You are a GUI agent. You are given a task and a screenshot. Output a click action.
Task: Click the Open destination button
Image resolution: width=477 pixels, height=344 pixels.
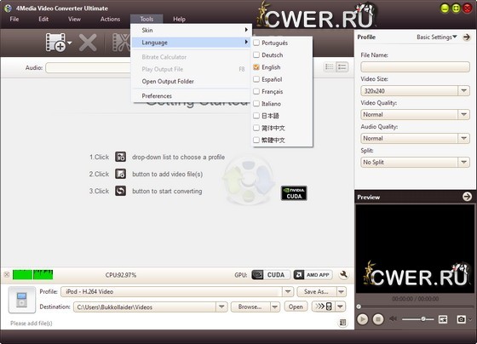point(296,307)
